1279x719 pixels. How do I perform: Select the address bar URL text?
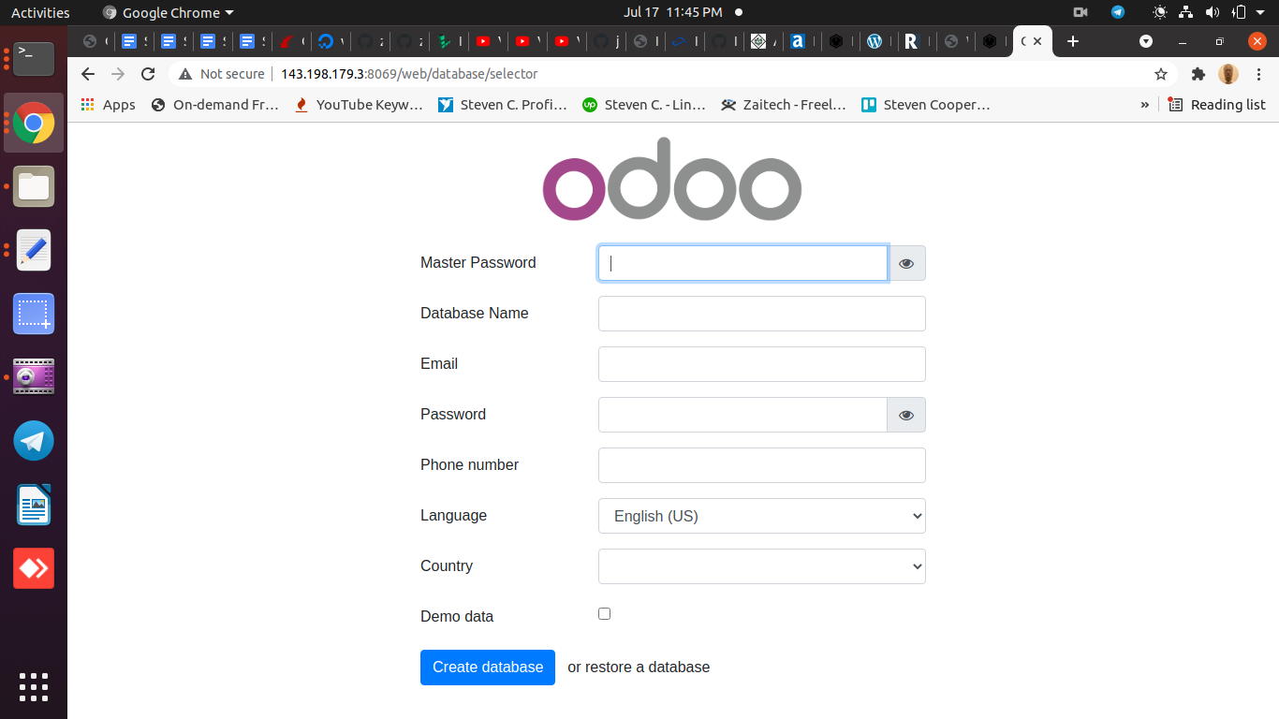[409, 74]
